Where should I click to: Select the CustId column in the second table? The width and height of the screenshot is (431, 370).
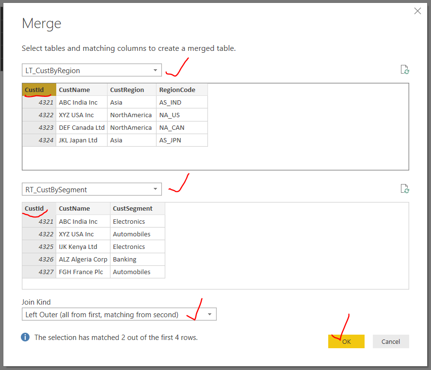coord(39,208)
